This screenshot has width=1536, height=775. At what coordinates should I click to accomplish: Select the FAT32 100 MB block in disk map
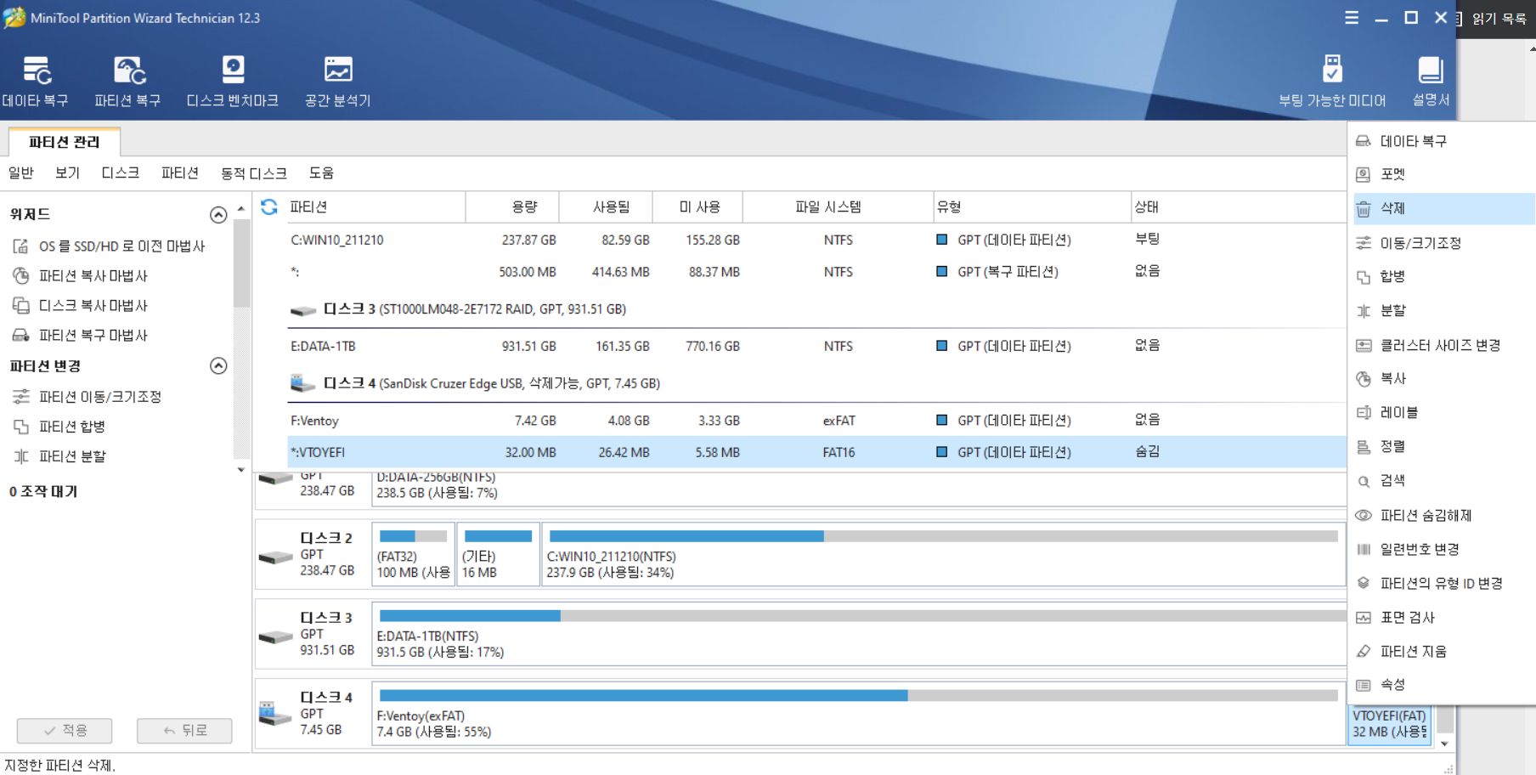click(414, 554)
